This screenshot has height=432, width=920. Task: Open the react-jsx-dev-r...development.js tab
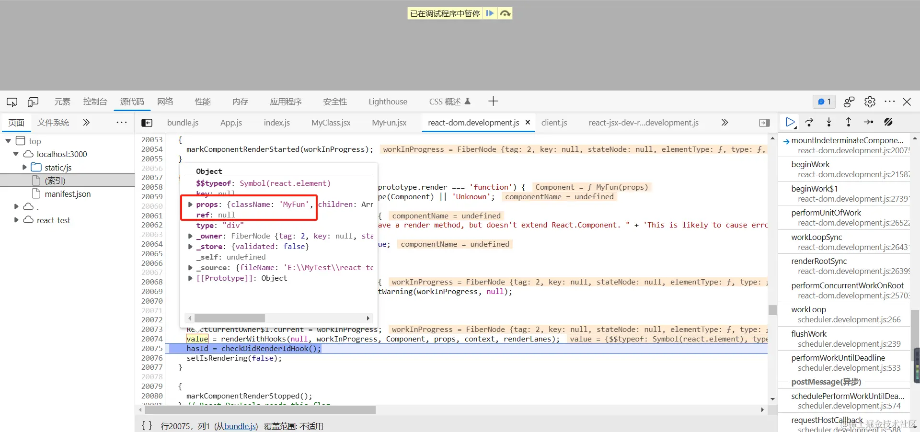coord(644,123)
